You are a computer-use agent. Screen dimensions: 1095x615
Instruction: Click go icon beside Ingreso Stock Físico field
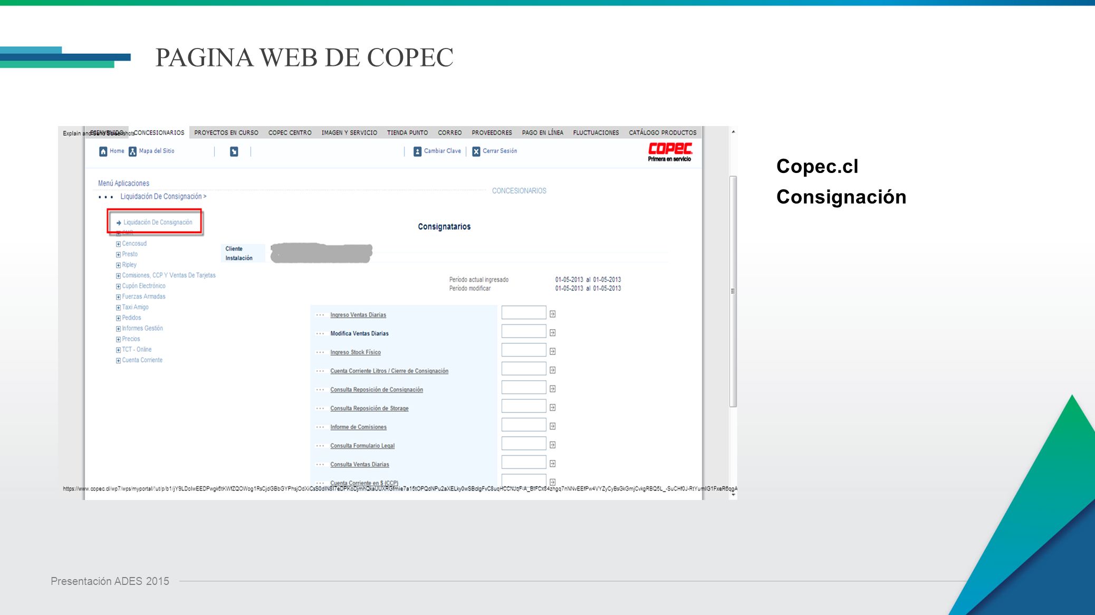553,351
